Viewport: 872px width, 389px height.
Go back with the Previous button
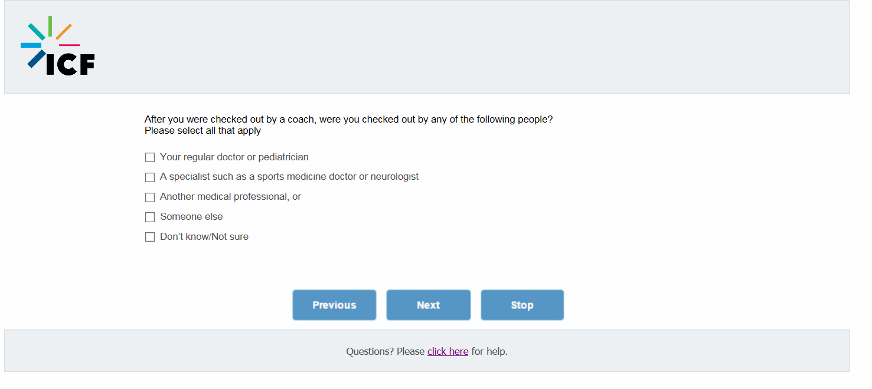[334, 305]
